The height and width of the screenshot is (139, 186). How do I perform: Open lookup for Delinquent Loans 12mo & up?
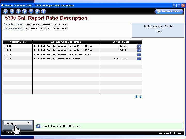pyautogui.click(x=139, y=54)
